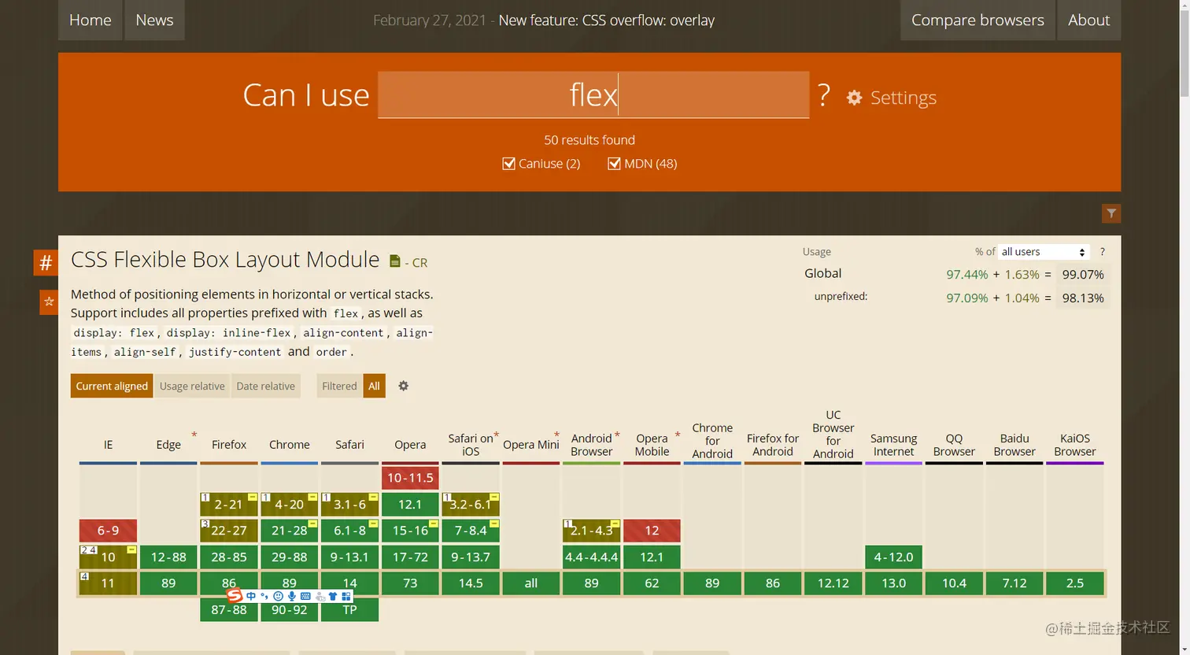Image resolution: width=1190 pixels, height=655 pixels.
Task: Click Safari 6.1-8 support cell
Action: pyautogui.click(x=349, y=531)
